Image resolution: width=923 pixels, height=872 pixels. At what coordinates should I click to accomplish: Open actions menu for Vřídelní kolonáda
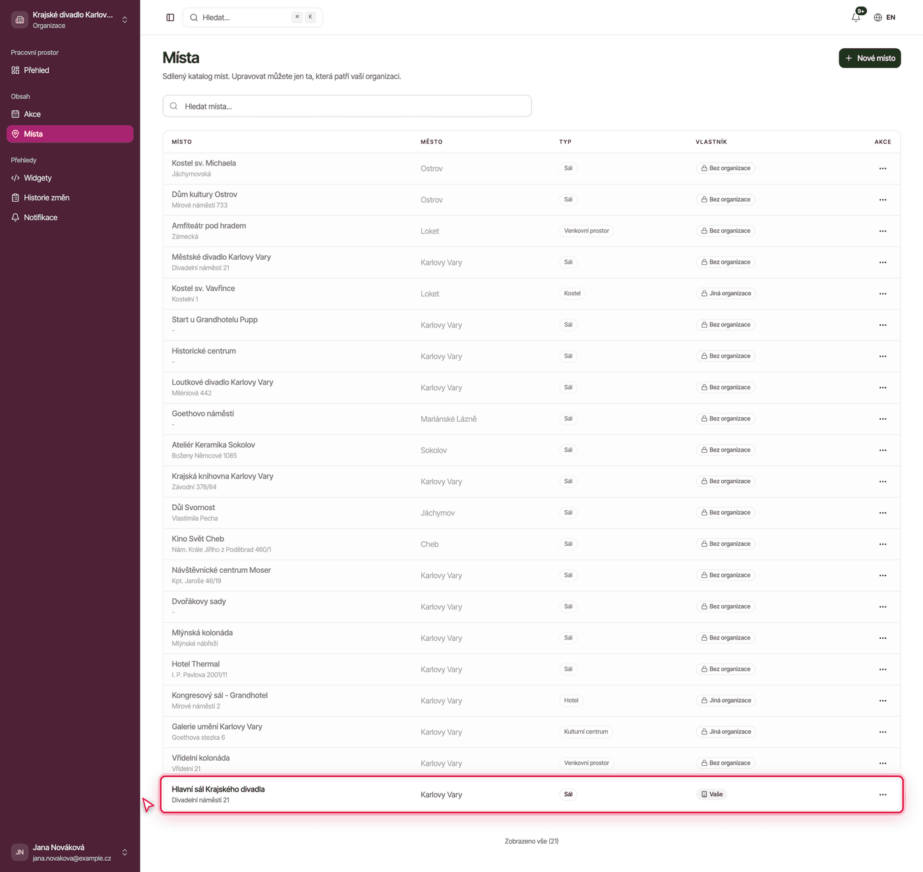tap(883, 763)
